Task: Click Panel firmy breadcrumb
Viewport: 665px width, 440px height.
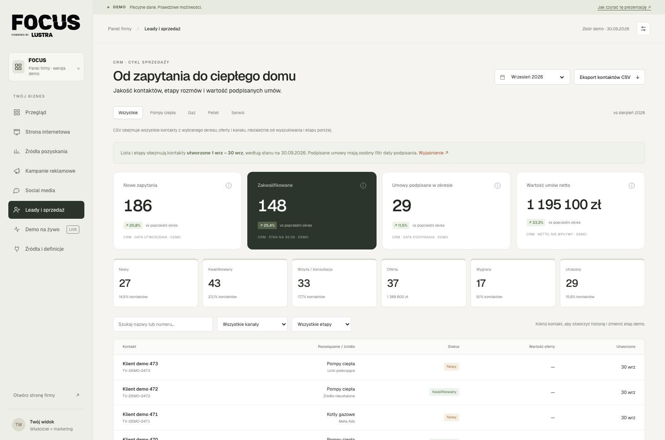Action: coord(120,29)
